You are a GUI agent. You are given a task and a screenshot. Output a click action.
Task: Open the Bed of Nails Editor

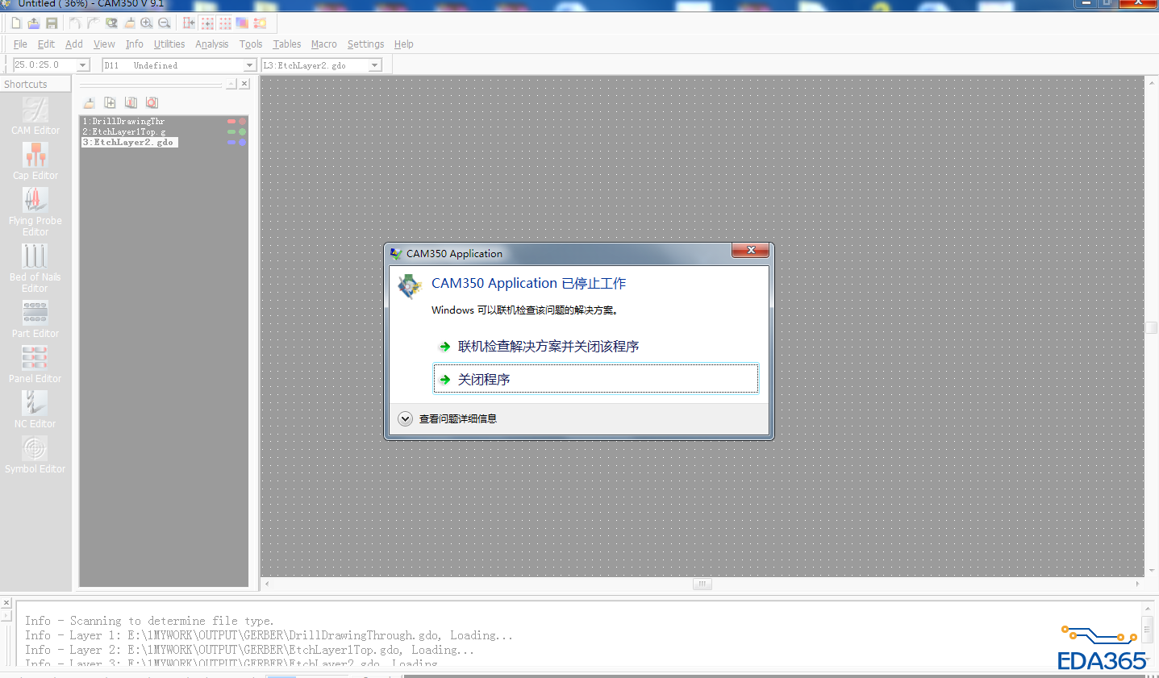tap(35, 268)
